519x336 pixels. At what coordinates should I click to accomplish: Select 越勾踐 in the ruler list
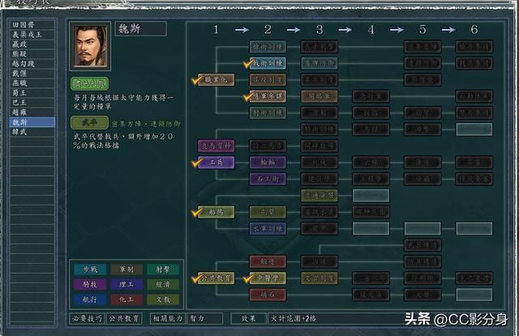pyautogui.click(x=32, y=63)
